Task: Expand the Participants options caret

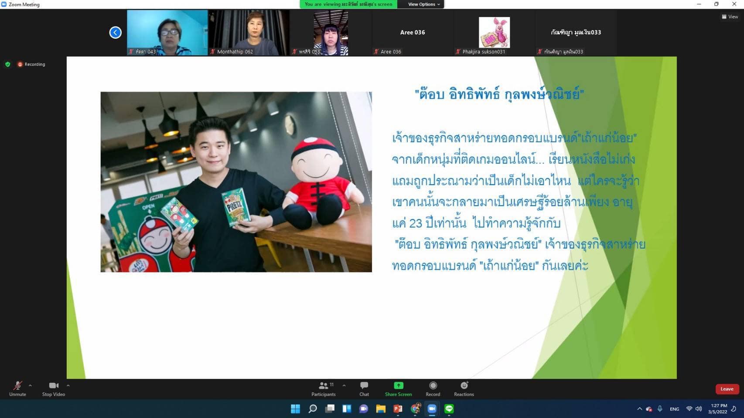Action: 344,385
